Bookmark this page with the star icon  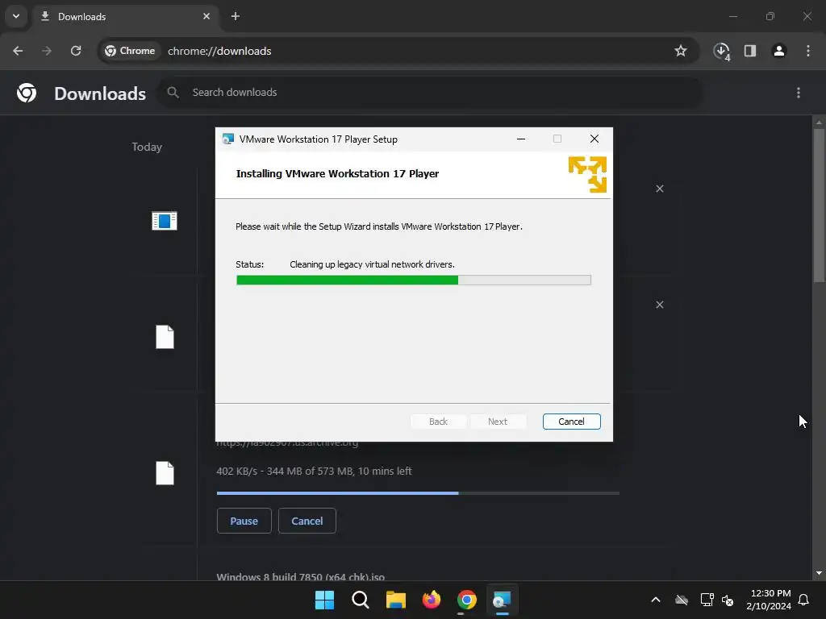tap(681, 51)
